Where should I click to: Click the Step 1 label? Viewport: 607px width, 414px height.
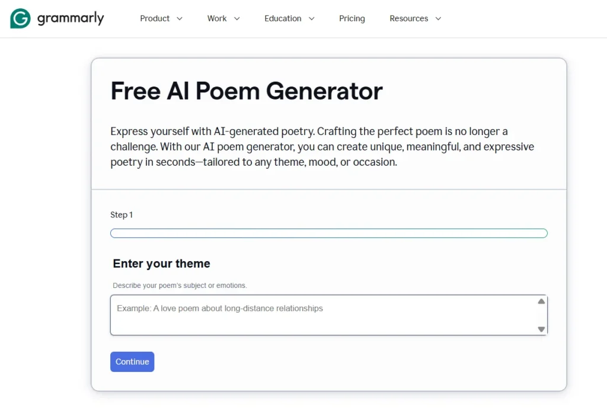(x=122, y=215)
